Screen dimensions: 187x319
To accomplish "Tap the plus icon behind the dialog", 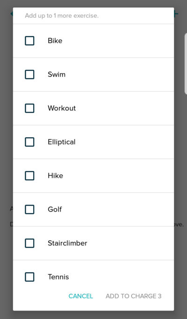I will tap(176, 14).
